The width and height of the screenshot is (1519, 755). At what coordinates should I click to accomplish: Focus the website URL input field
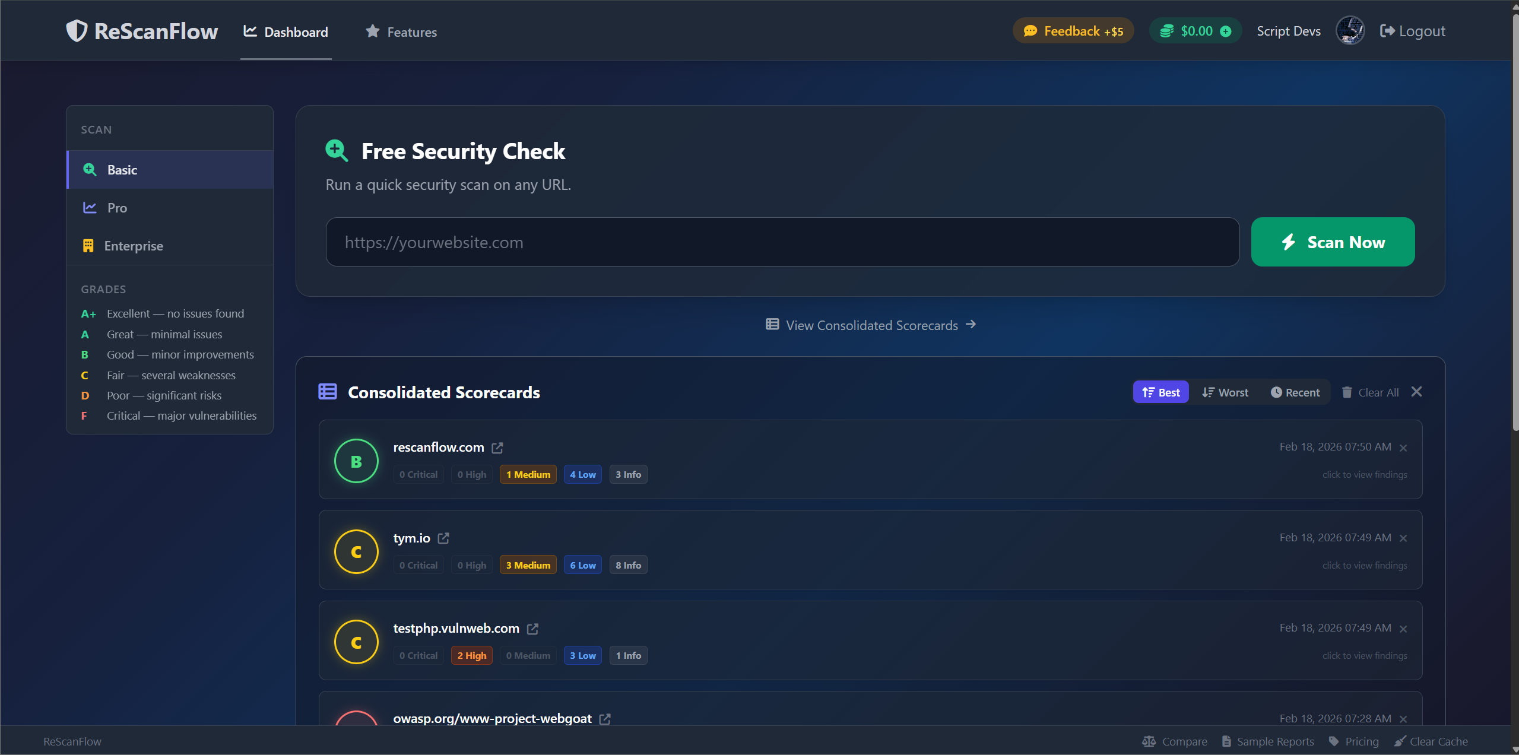[x=782, y=242]
